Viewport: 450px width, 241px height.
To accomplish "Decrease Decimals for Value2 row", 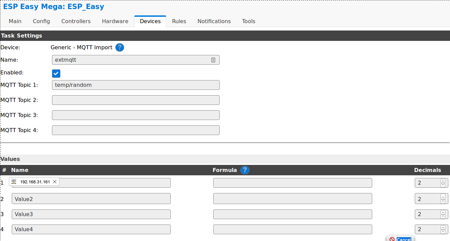I will coord(443,201).
